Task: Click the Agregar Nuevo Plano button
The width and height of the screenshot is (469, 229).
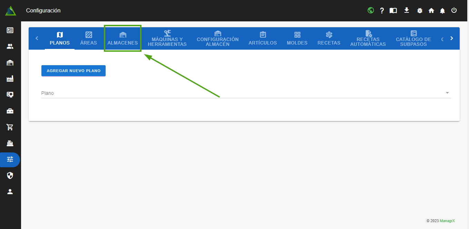Action: [73, 71]
